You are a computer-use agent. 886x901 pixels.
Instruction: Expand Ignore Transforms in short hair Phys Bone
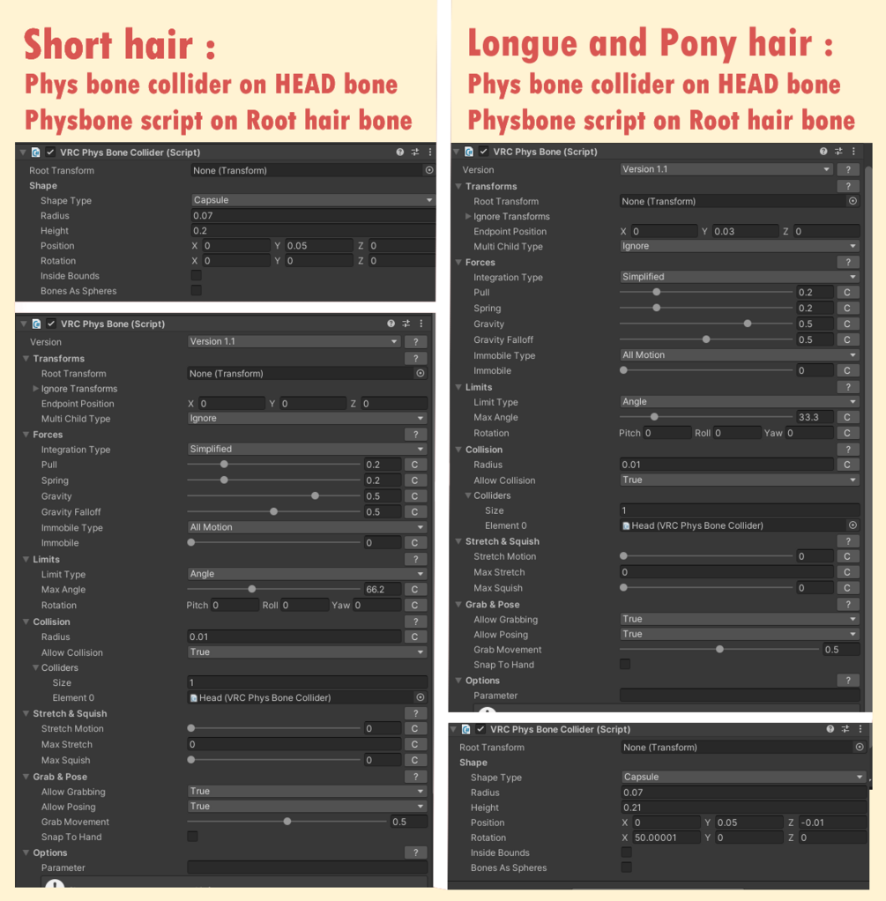point(35,389)
